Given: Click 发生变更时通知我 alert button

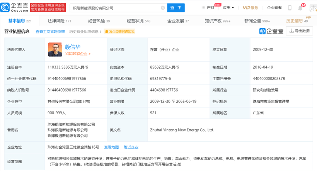Looking at the screenshot, I should click(x=119, y=32).
